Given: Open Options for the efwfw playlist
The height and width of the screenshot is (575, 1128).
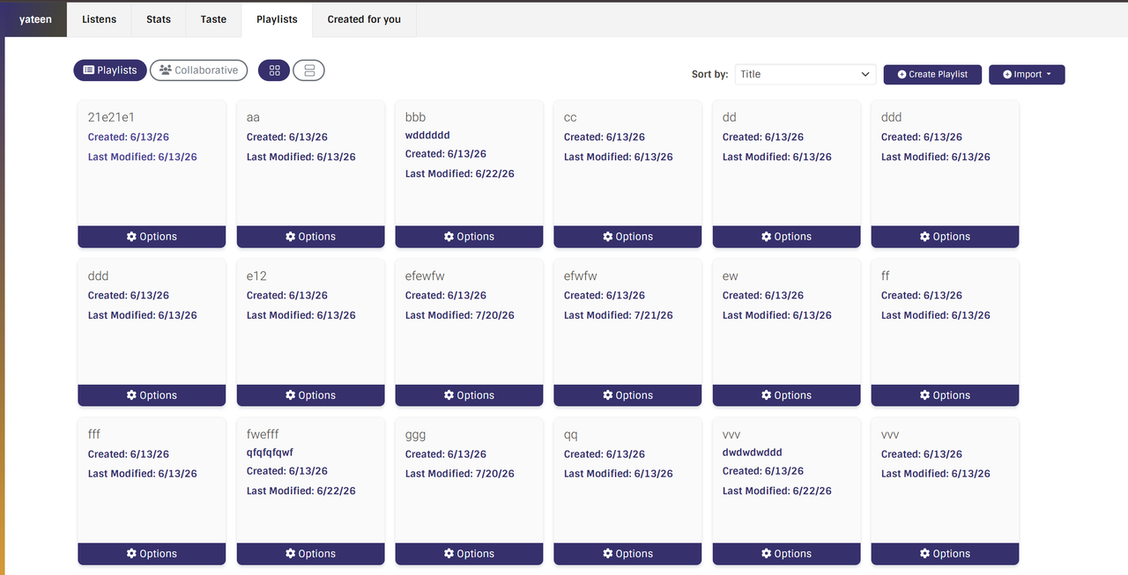Looking at the screenshot, I should coord(627,395).
